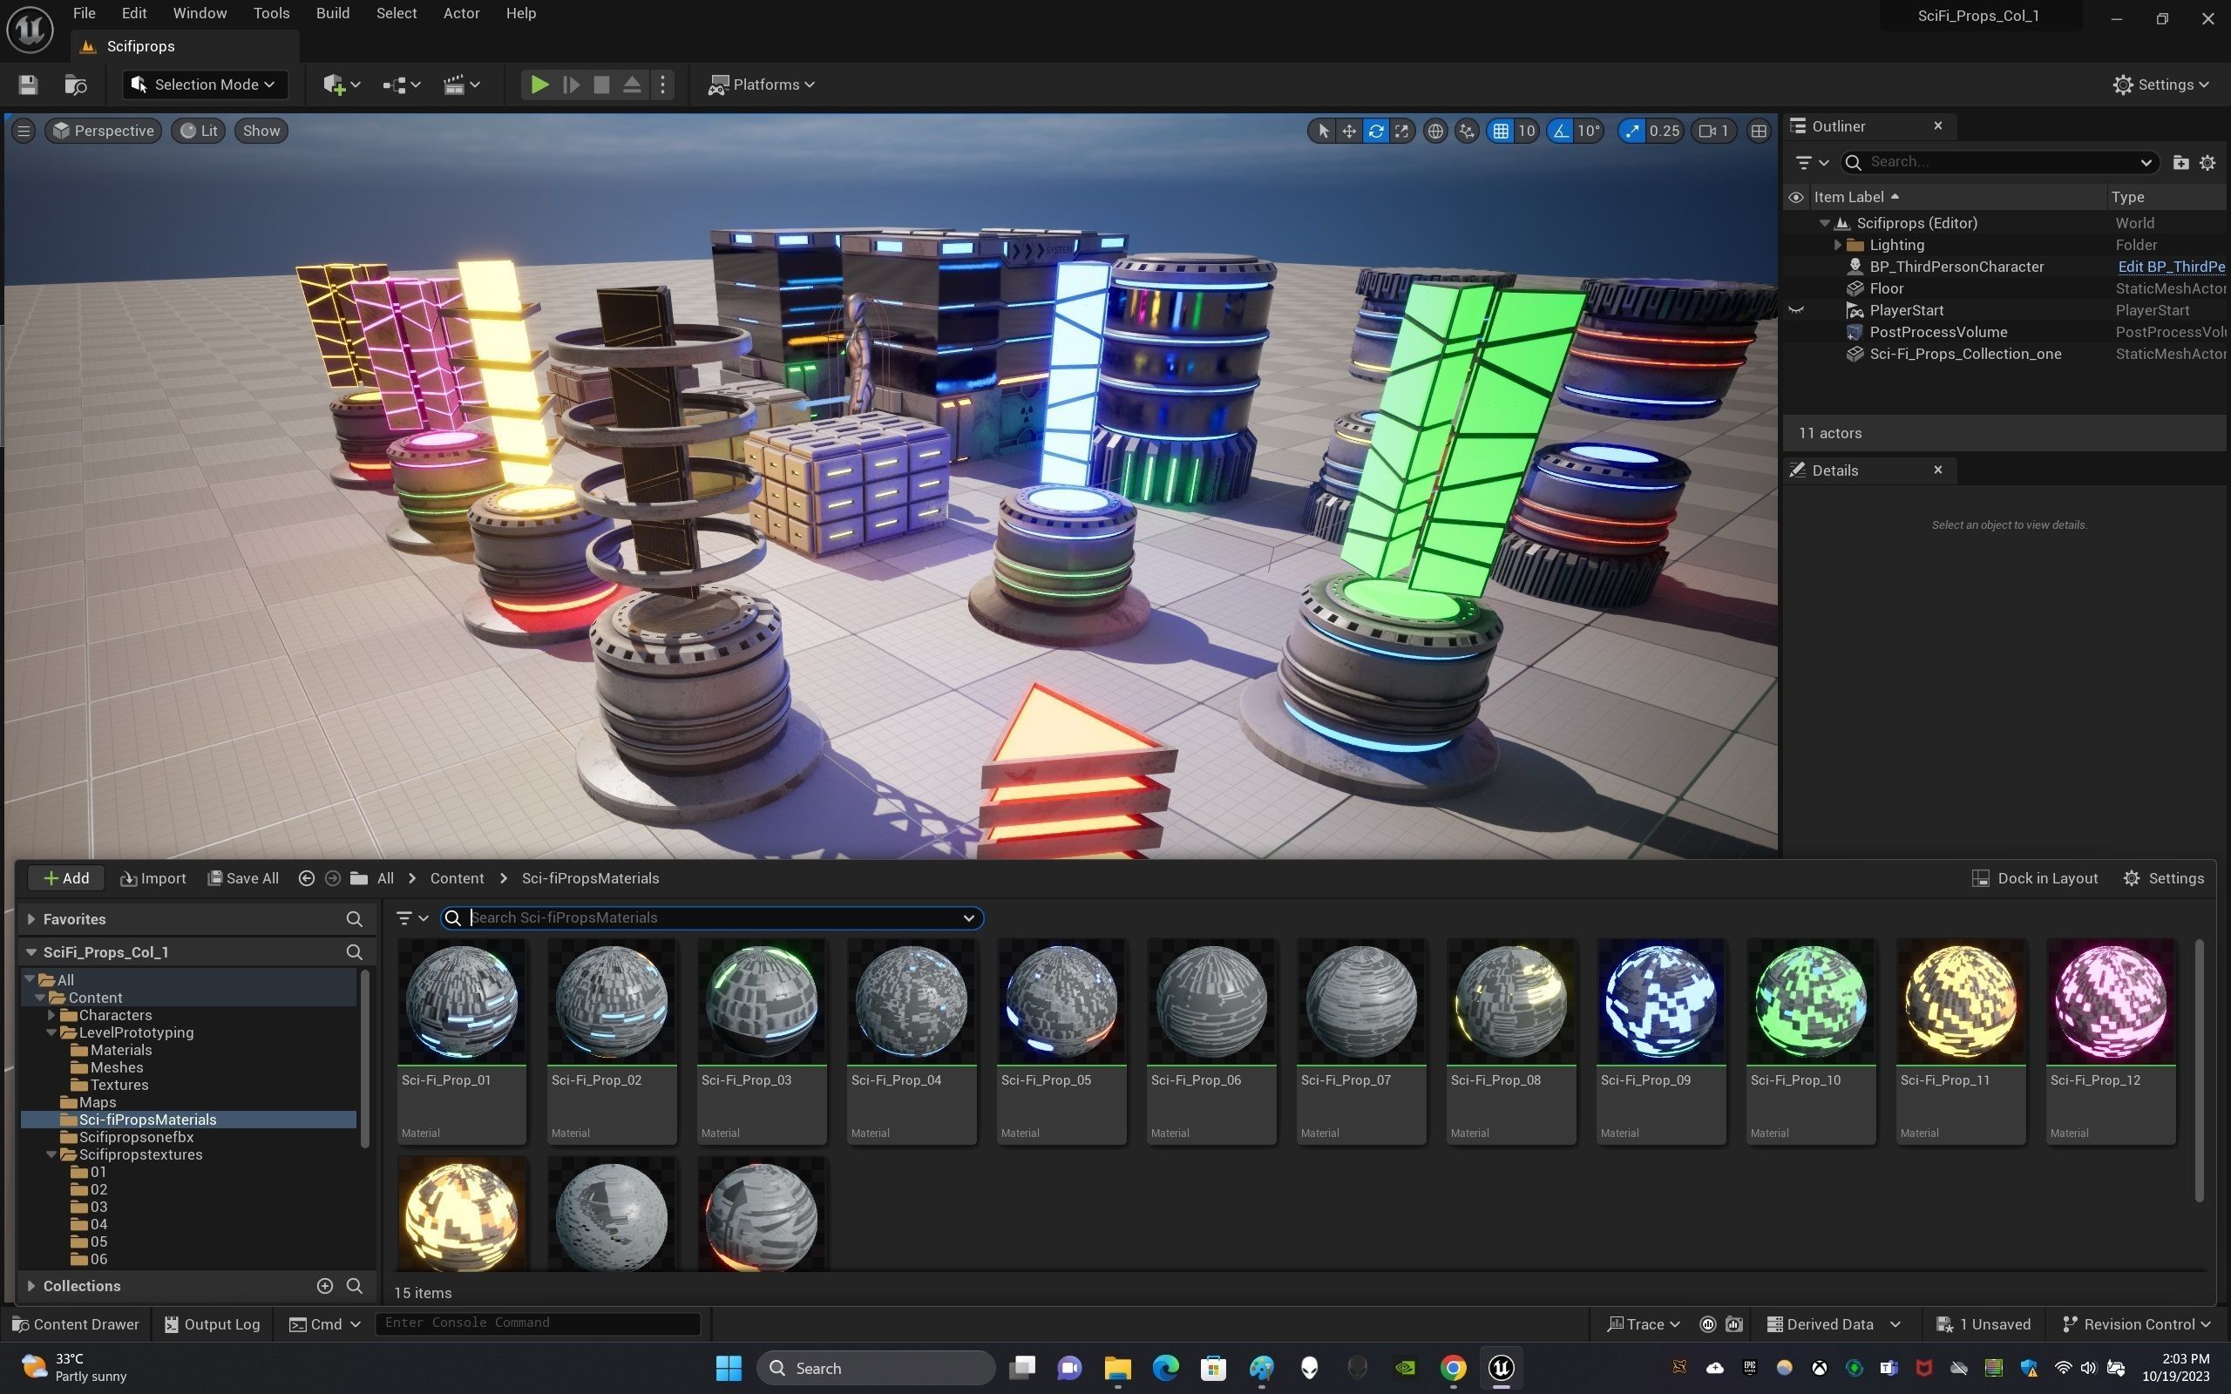Click the Edit BP_ThirdPerson blueprint link
Viewport: 2231px width, 1394px height.
pos(2170,267)
